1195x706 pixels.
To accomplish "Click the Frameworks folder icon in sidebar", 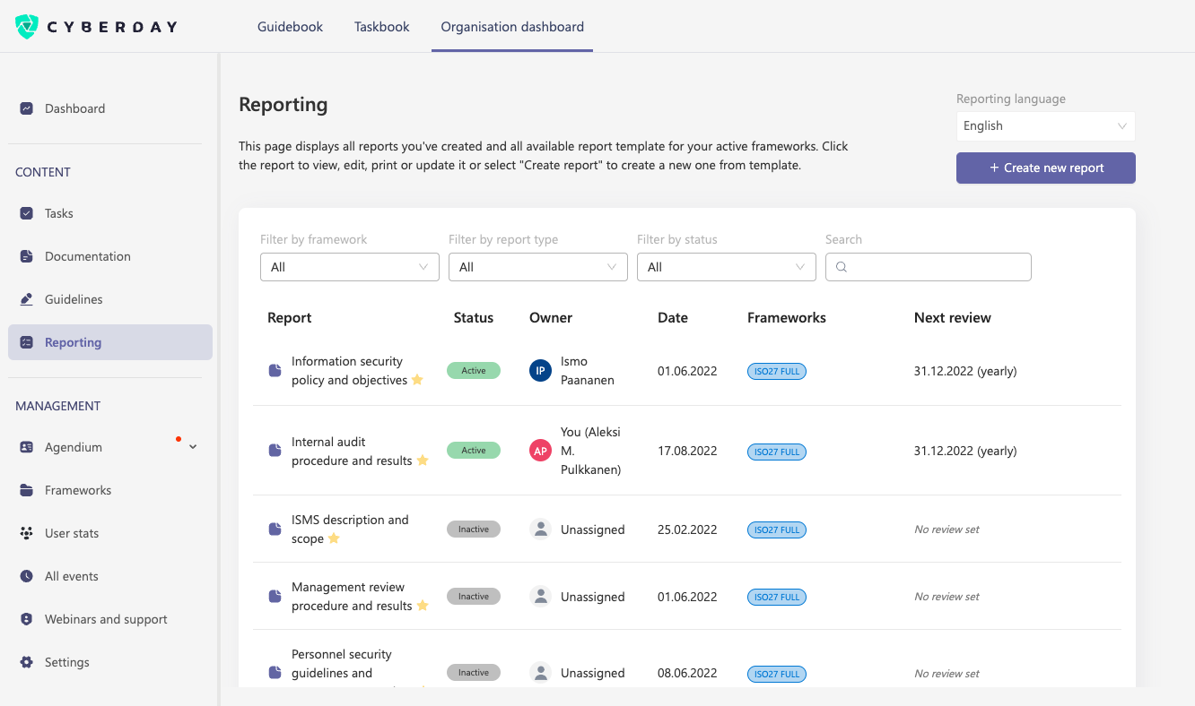I will pyautogui.click(x=27, y=490).
